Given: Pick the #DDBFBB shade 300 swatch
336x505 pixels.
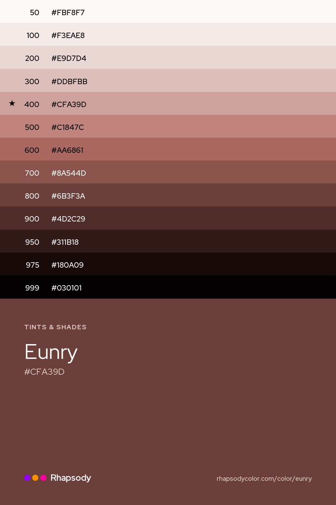Looking at the screenshot, I should coord(168,80).
